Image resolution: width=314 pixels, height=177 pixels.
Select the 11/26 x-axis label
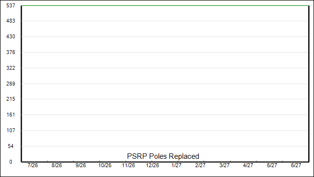click(x=129, y=165)
